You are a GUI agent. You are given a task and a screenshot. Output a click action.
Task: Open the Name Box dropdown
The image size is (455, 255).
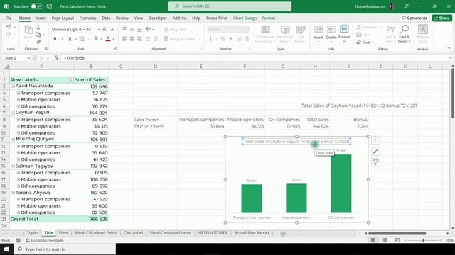tap(28, 58)
